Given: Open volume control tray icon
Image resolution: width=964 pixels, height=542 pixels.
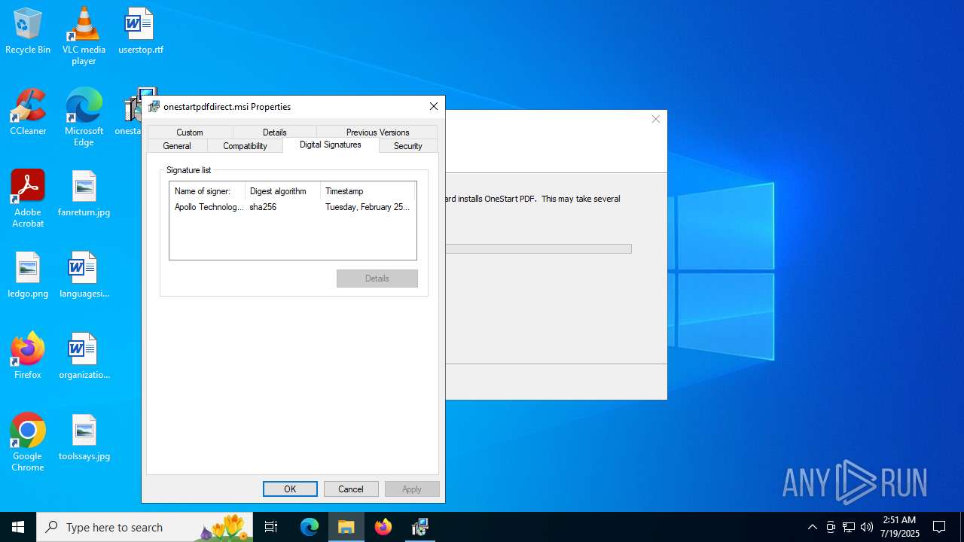Looking at the screenshot, I should (x=867, y=527).
